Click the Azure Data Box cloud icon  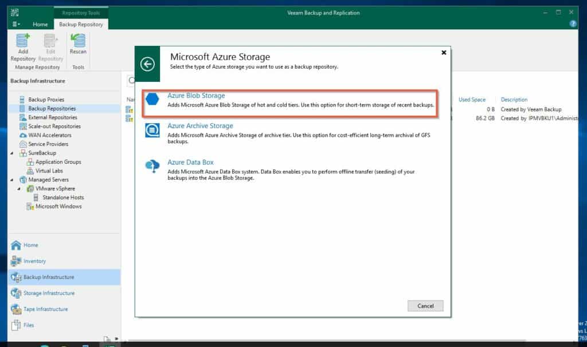[x=152, y=165]
